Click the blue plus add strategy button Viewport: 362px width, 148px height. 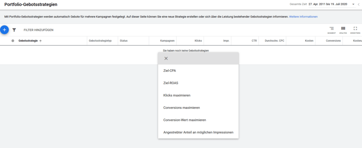pos(4,30)
